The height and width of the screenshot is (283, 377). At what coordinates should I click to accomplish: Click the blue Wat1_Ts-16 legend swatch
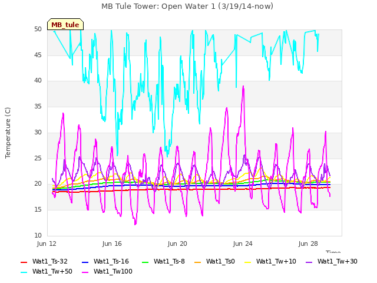pyautogui.click(x=85, y=262)
